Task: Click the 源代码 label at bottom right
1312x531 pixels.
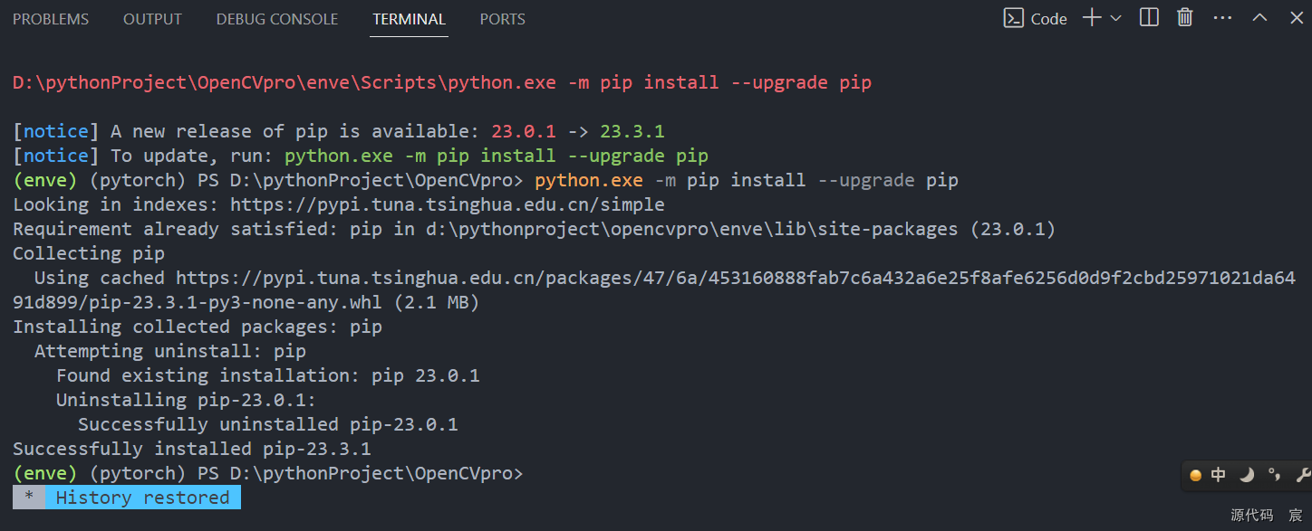Action: pos(1252,515)
